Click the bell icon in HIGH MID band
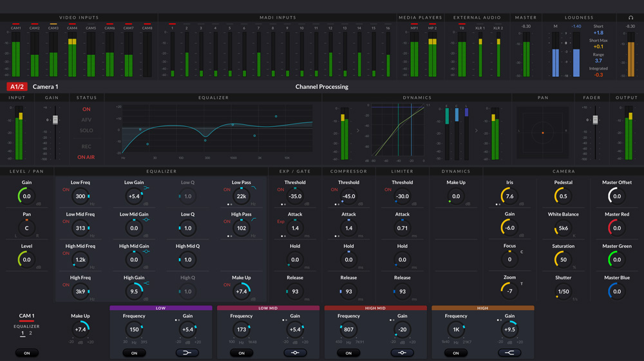The width and height of the screenshot is (644, 361). click(402, 353)
